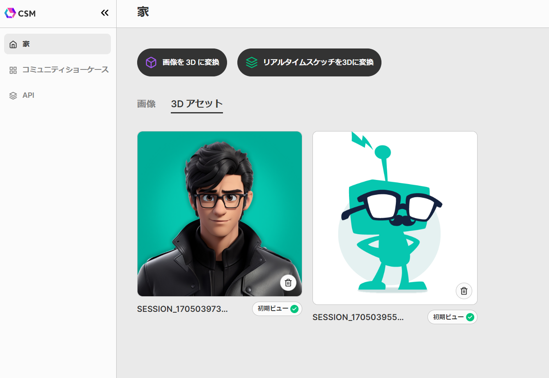549x378 pixels.
Task: Collapse the sidebar with the double chevron
Action: [x=105, y=13]
